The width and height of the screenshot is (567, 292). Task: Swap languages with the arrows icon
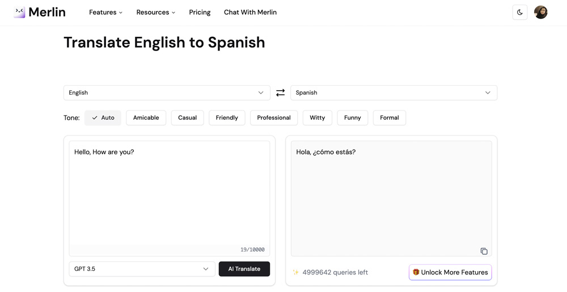pyautogui.click(x=280, y=93)
